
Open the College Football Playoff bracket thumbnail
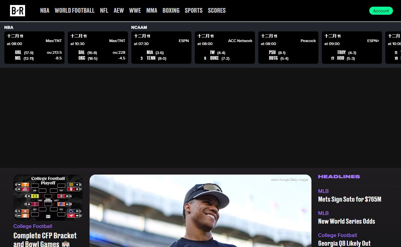click(48, 197)
